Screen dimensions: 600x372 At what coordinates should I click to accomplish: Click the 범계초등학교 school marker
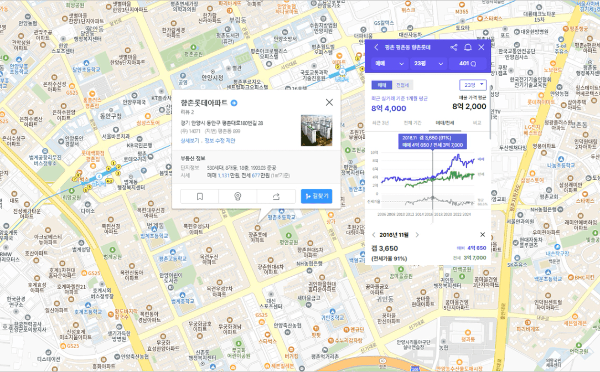coord(154,230)
